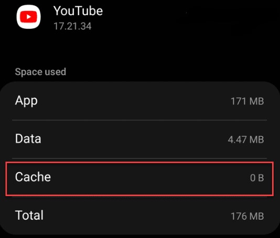Tap the middle of the Data row
This screenshot has height=238, width=280.
tap(139, 139)
